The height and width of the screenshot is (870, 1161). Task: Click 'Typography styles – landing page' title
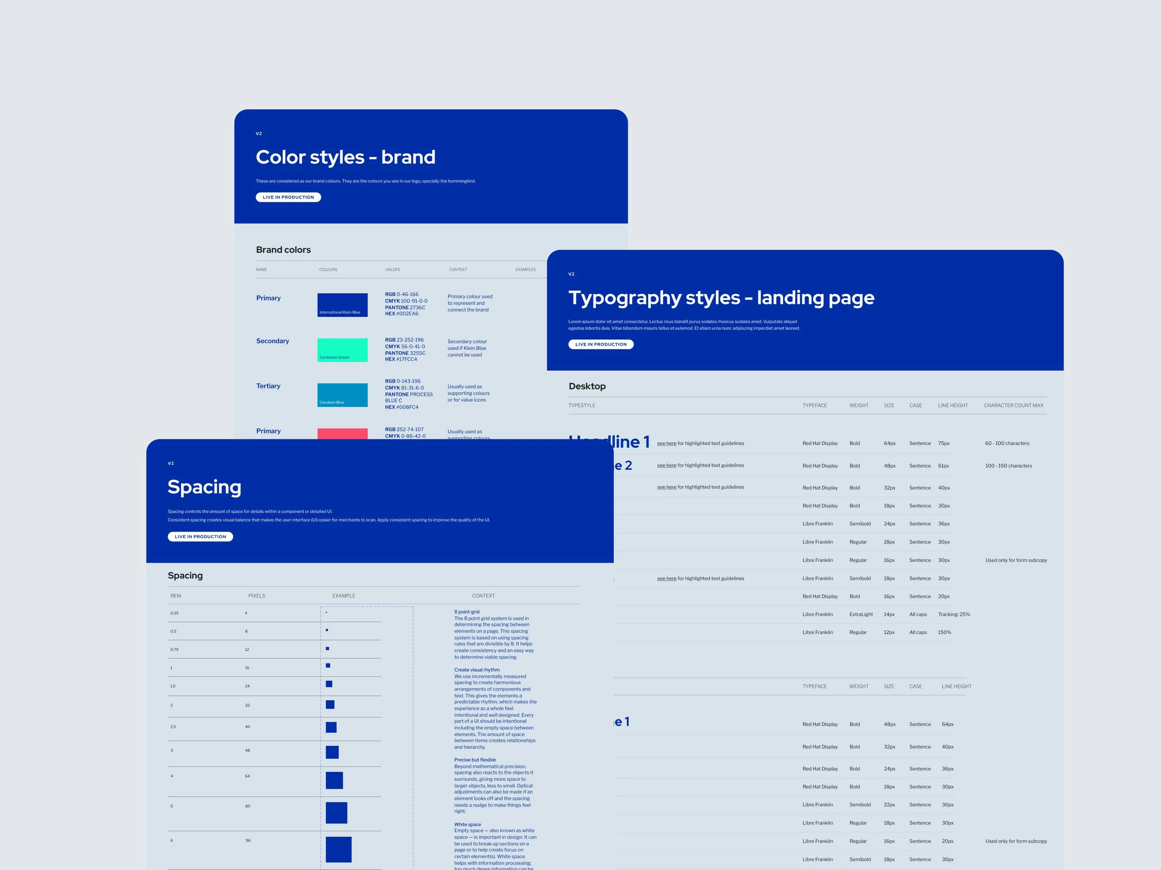pos(721,297)
